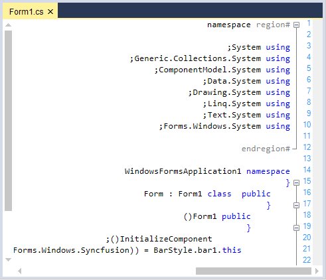
Task: Close the Form1.cs tab
Action: 50,11
